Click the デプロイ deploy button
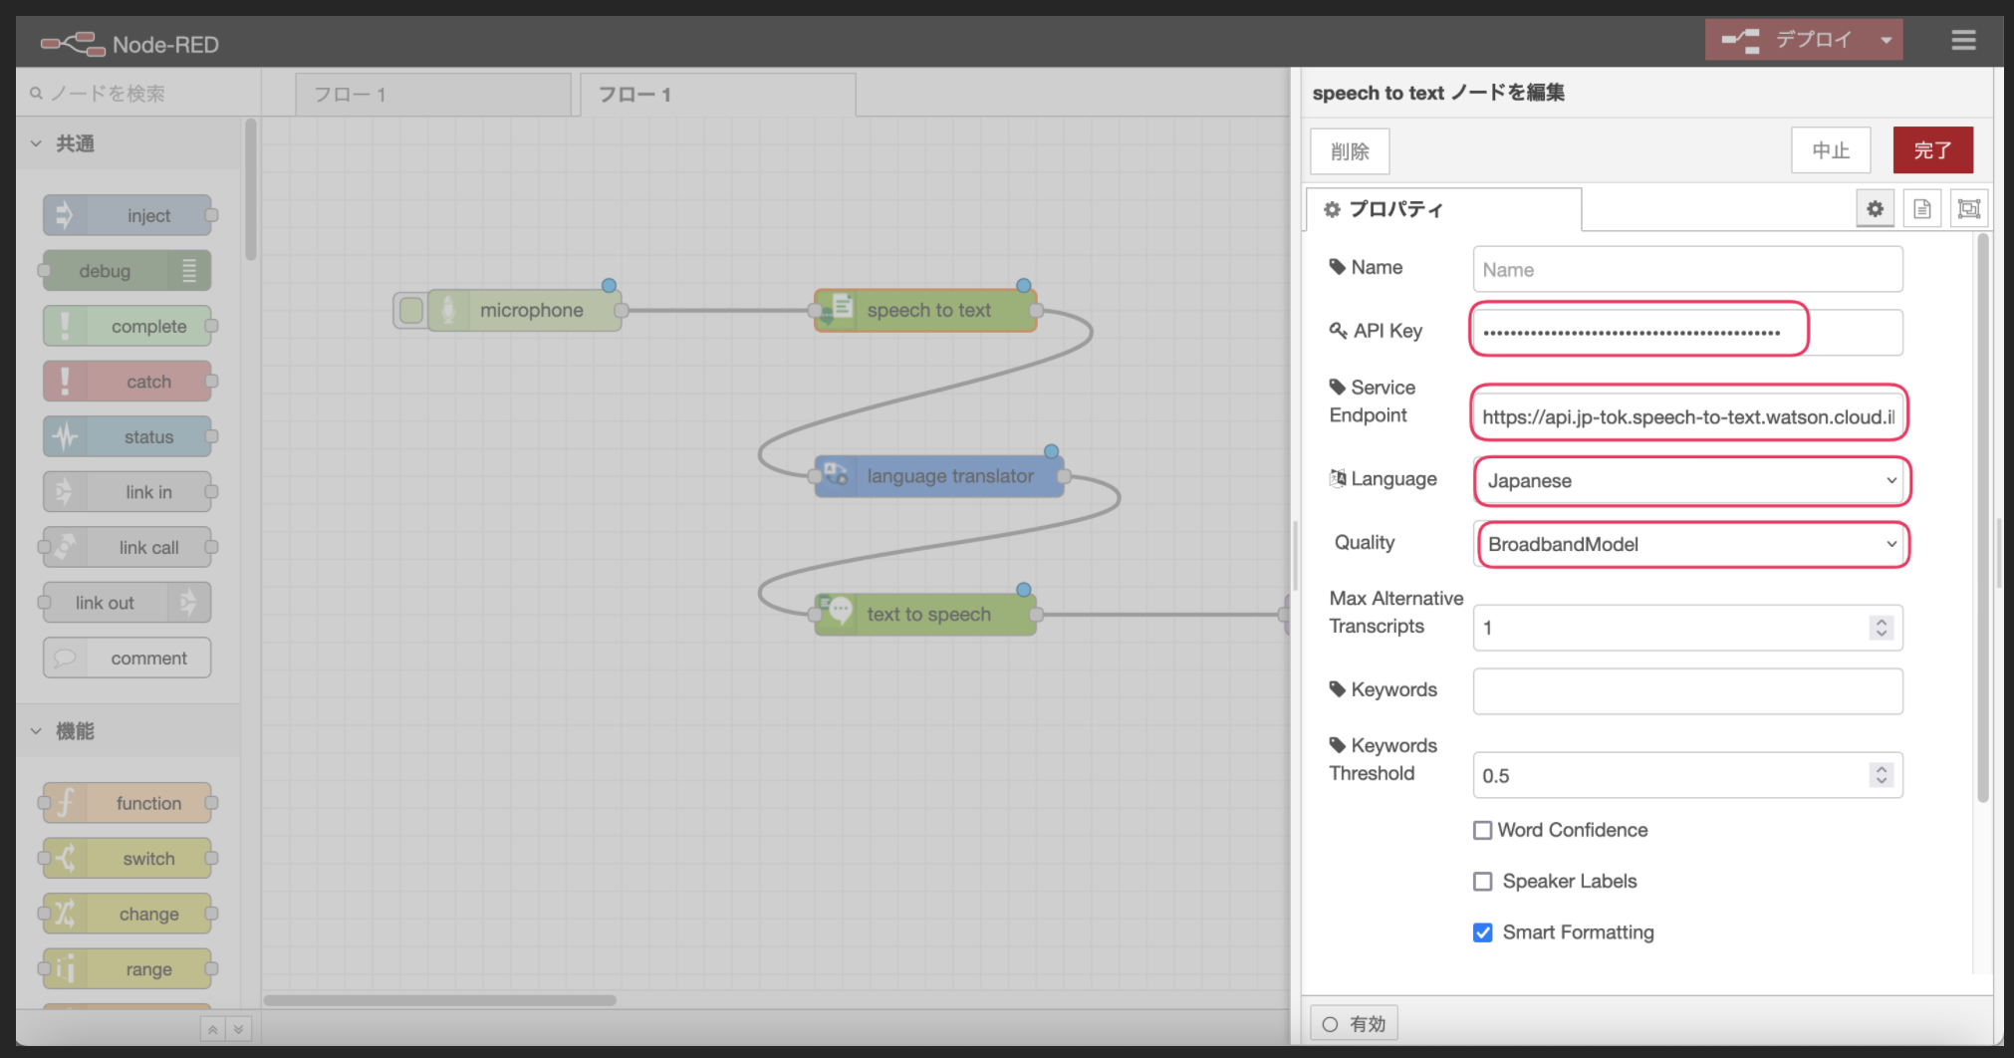 pyautogui.click(x=1789, y=41)
